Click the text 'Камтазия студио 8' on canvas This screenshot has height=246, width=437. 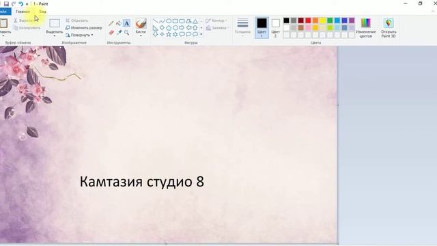pos(142,182)
